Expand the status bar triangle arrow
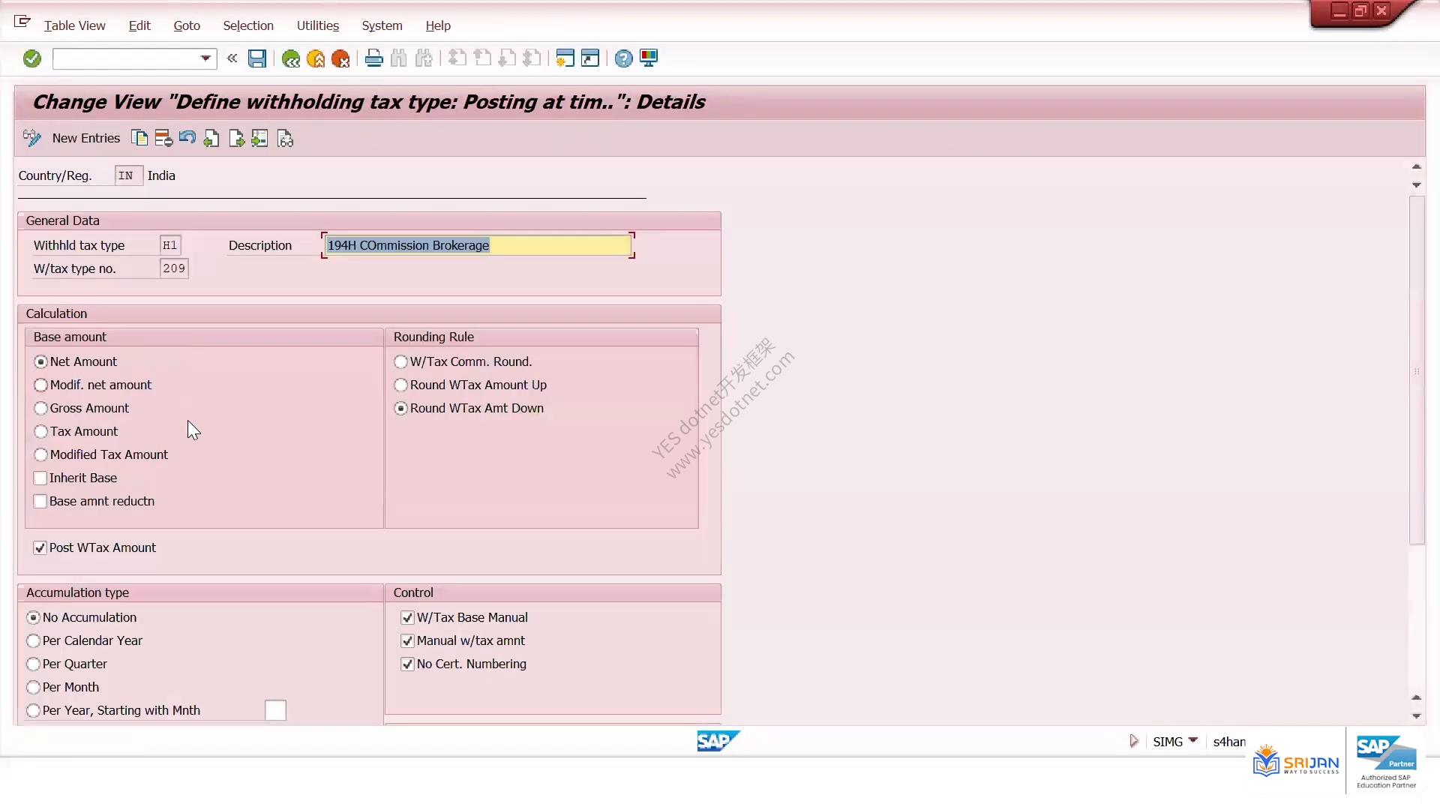1440x810 pixels. pos(1134,741)
